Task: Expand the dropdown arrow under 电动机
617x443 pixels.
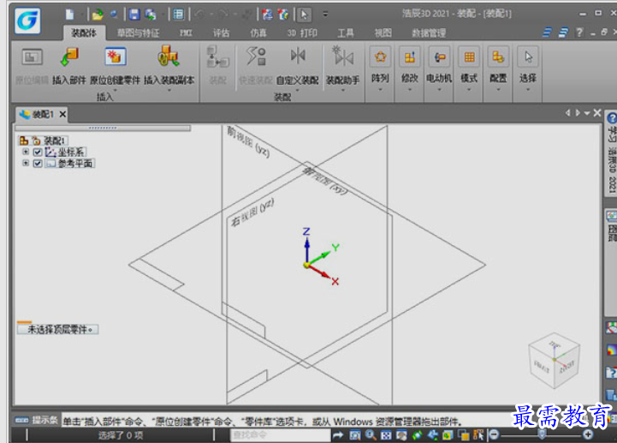Action: pos(439,89)
